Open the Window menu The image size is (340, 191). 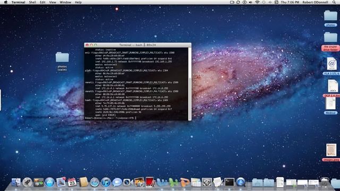click(x=65, y=2)
